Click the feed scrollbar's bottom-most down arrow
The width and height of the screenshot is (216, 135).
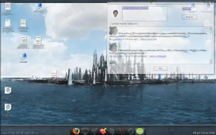(x=211, y=62)
